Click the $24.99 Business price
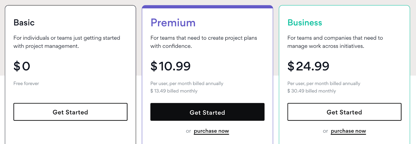416x144 pixels. click(308, 66)
